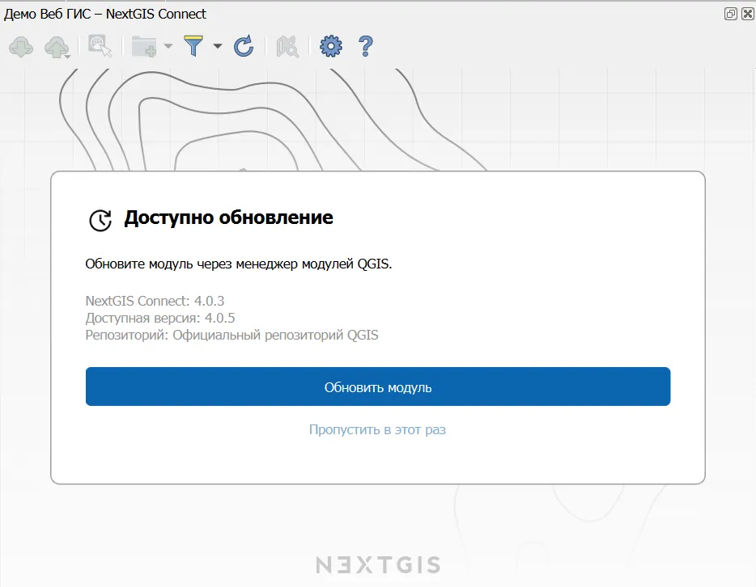The image size is (756, 587).
Task: Click the map search icon
Action: point(287,47)
